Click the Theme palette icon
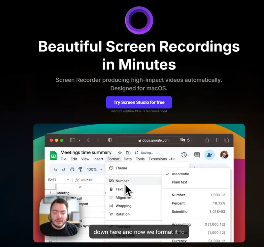Viewport: 264px width, 247px height. [111, 168]
